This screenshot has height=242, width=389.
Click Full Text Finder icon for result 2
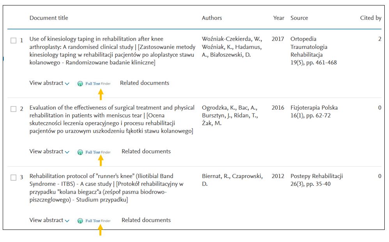click(94, 152)
